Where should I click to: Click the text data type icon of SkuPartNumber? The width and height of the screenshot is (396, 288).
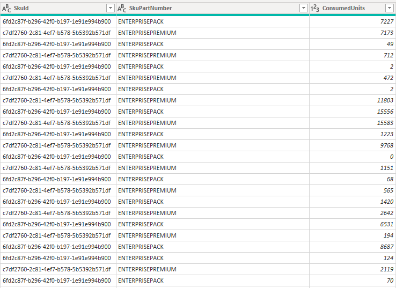click(122, 9)
